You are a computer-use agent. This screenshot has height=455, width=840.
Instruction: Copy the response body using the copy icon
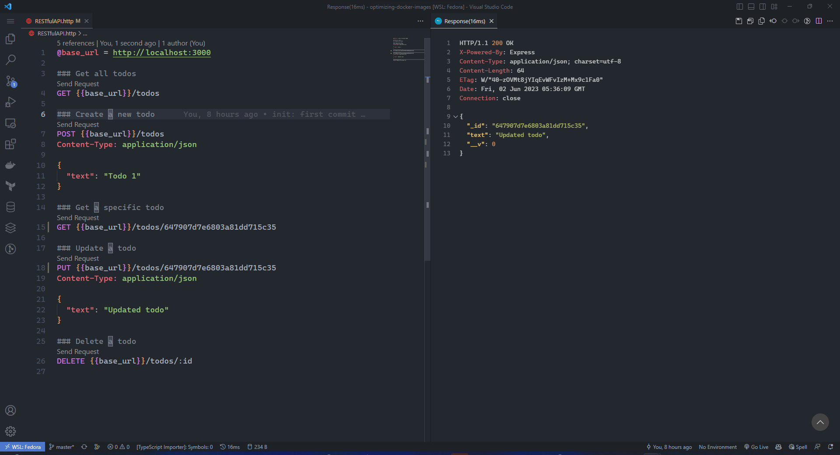(x=762, y=21)
